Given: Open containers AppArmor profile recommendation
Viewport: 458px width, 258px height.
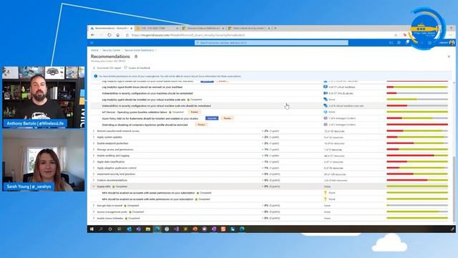Looking at the screenshot, I should click(145, 125).
